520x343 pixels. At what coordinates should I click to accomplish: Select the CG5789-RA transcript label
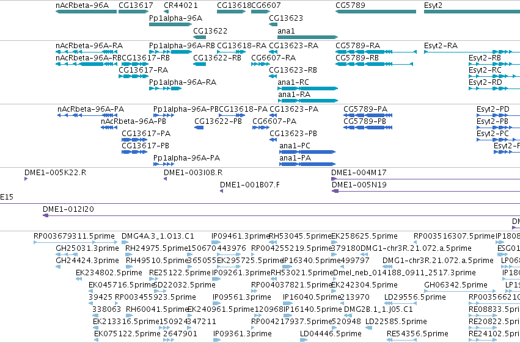click(358, 45)
